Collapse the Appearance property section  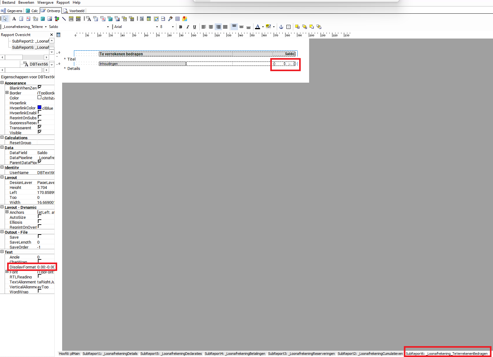pos(2,83)
